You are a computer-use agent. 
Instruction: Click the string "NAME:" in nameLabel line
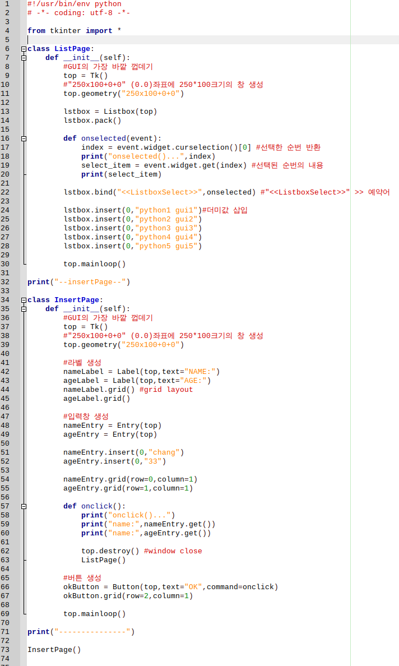(x=200, y=372)
